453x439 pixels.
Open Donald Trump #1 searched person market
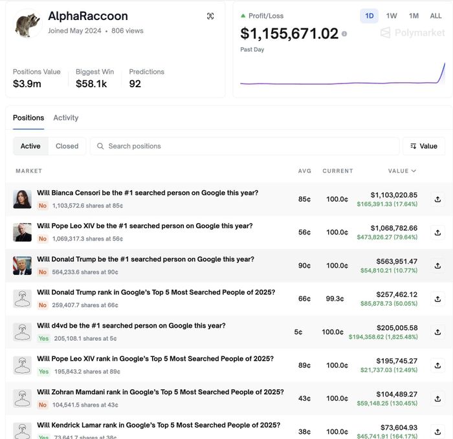(x=146, y=259)
